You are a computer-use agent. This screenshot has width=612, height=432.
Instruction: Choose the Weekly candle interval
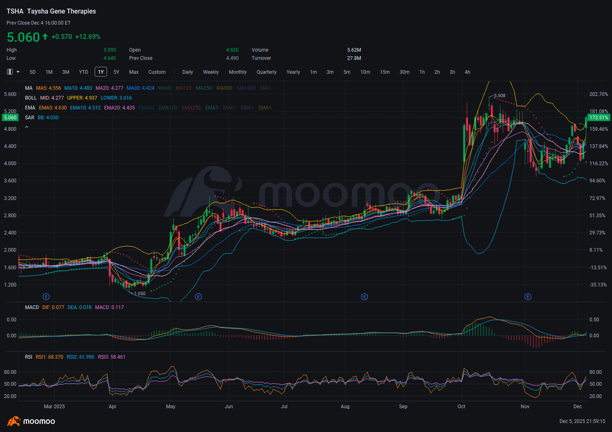(x=211, y=72)
